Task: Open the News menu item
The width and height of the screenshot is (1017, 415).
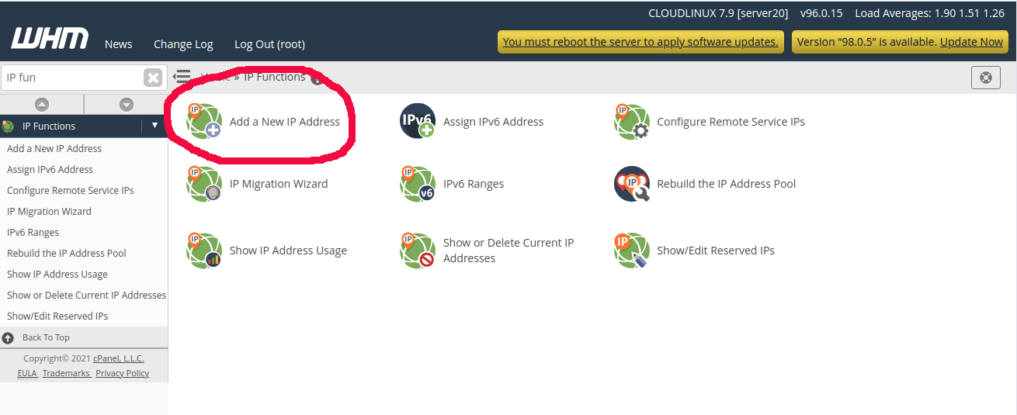Action: click(118, 44)
